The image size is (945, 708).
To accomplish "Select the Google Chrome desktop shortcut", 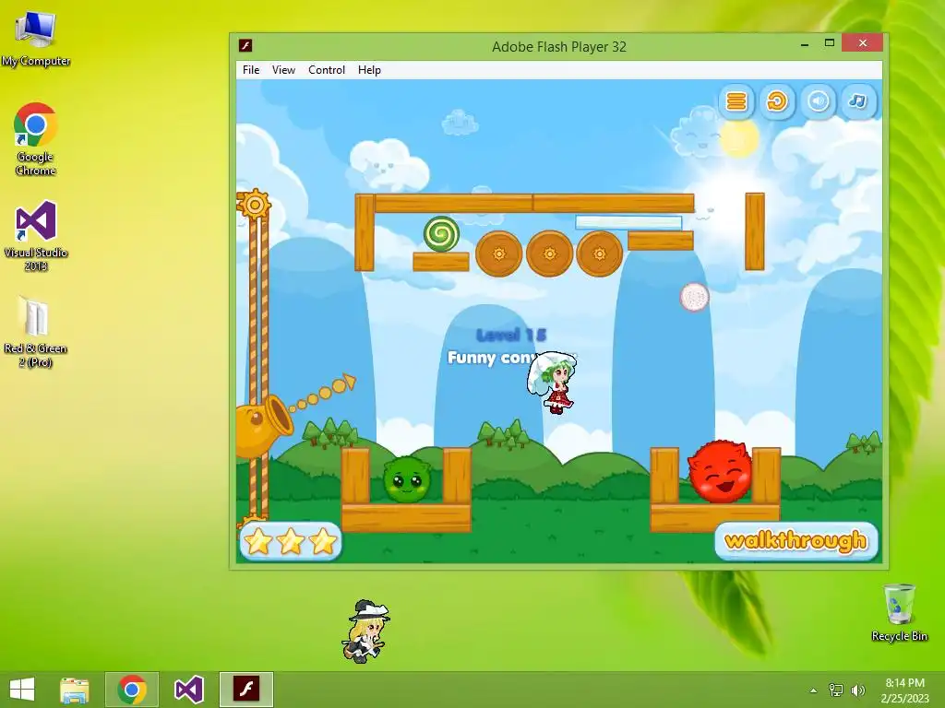I will tap(36, 139).
